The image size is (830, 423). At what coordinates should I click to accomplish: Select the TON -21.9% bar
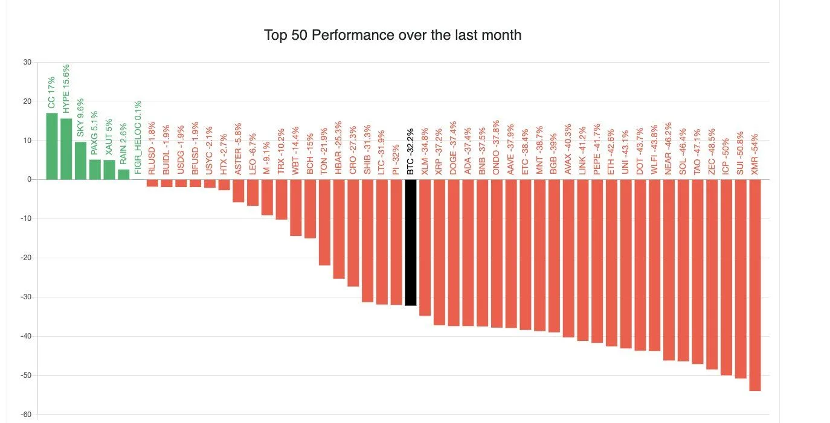pyautogui.click(x=324, y=222)
